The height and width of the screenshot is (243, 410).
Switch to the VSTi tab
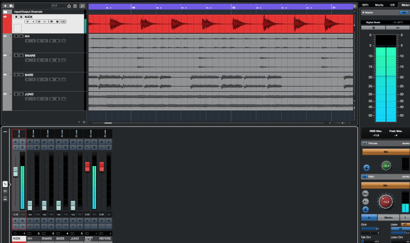pyautogui.click(x=365, y=5)
